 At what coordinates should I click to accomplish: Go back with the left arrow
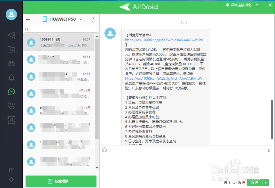(x=28, y=20)
